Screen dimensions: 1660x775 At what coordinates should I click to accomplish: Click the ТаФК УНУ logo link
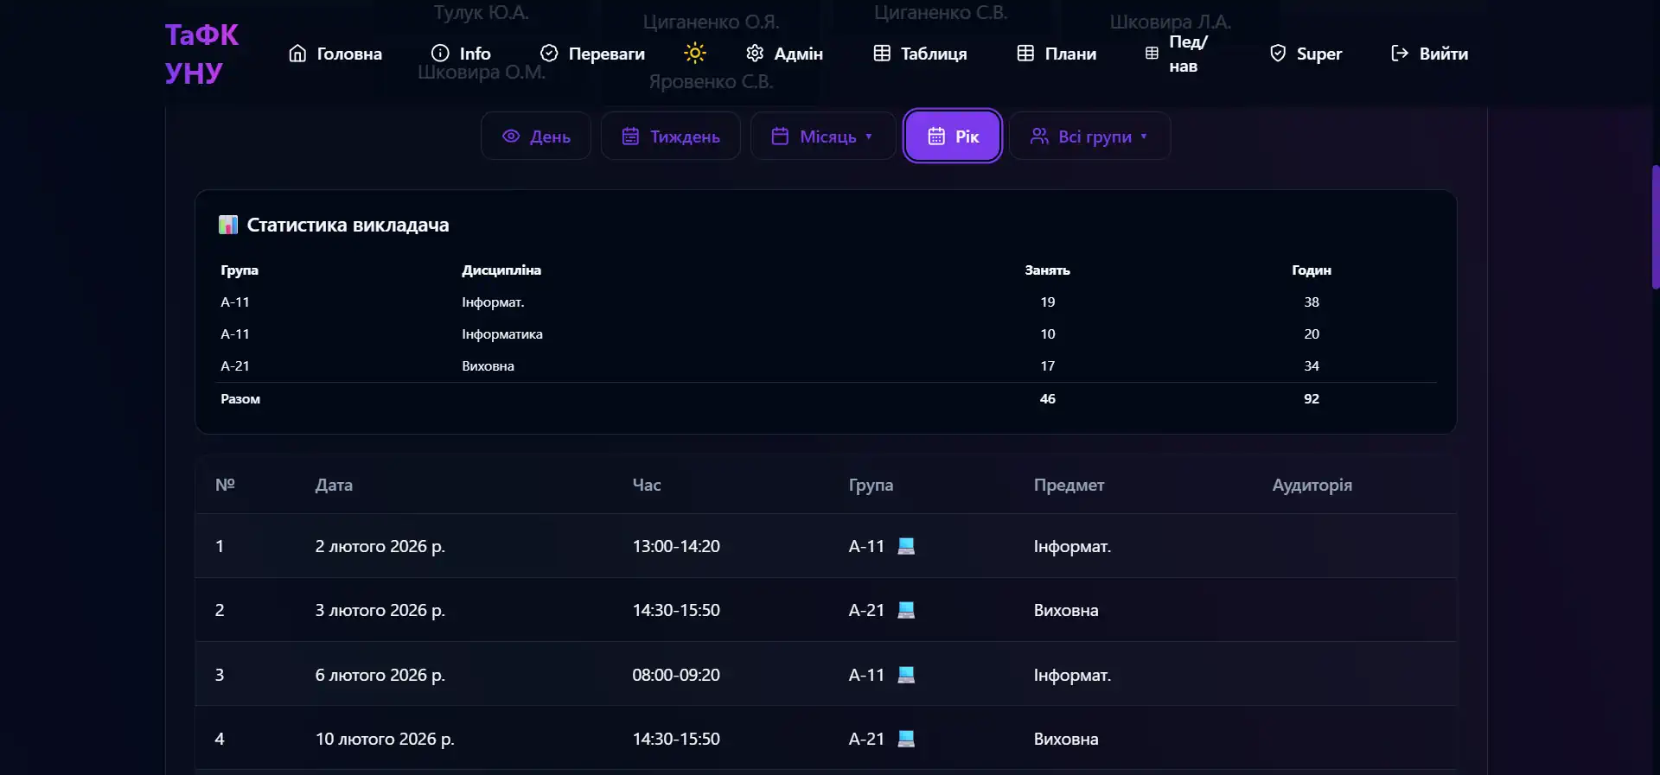(201, 54)
